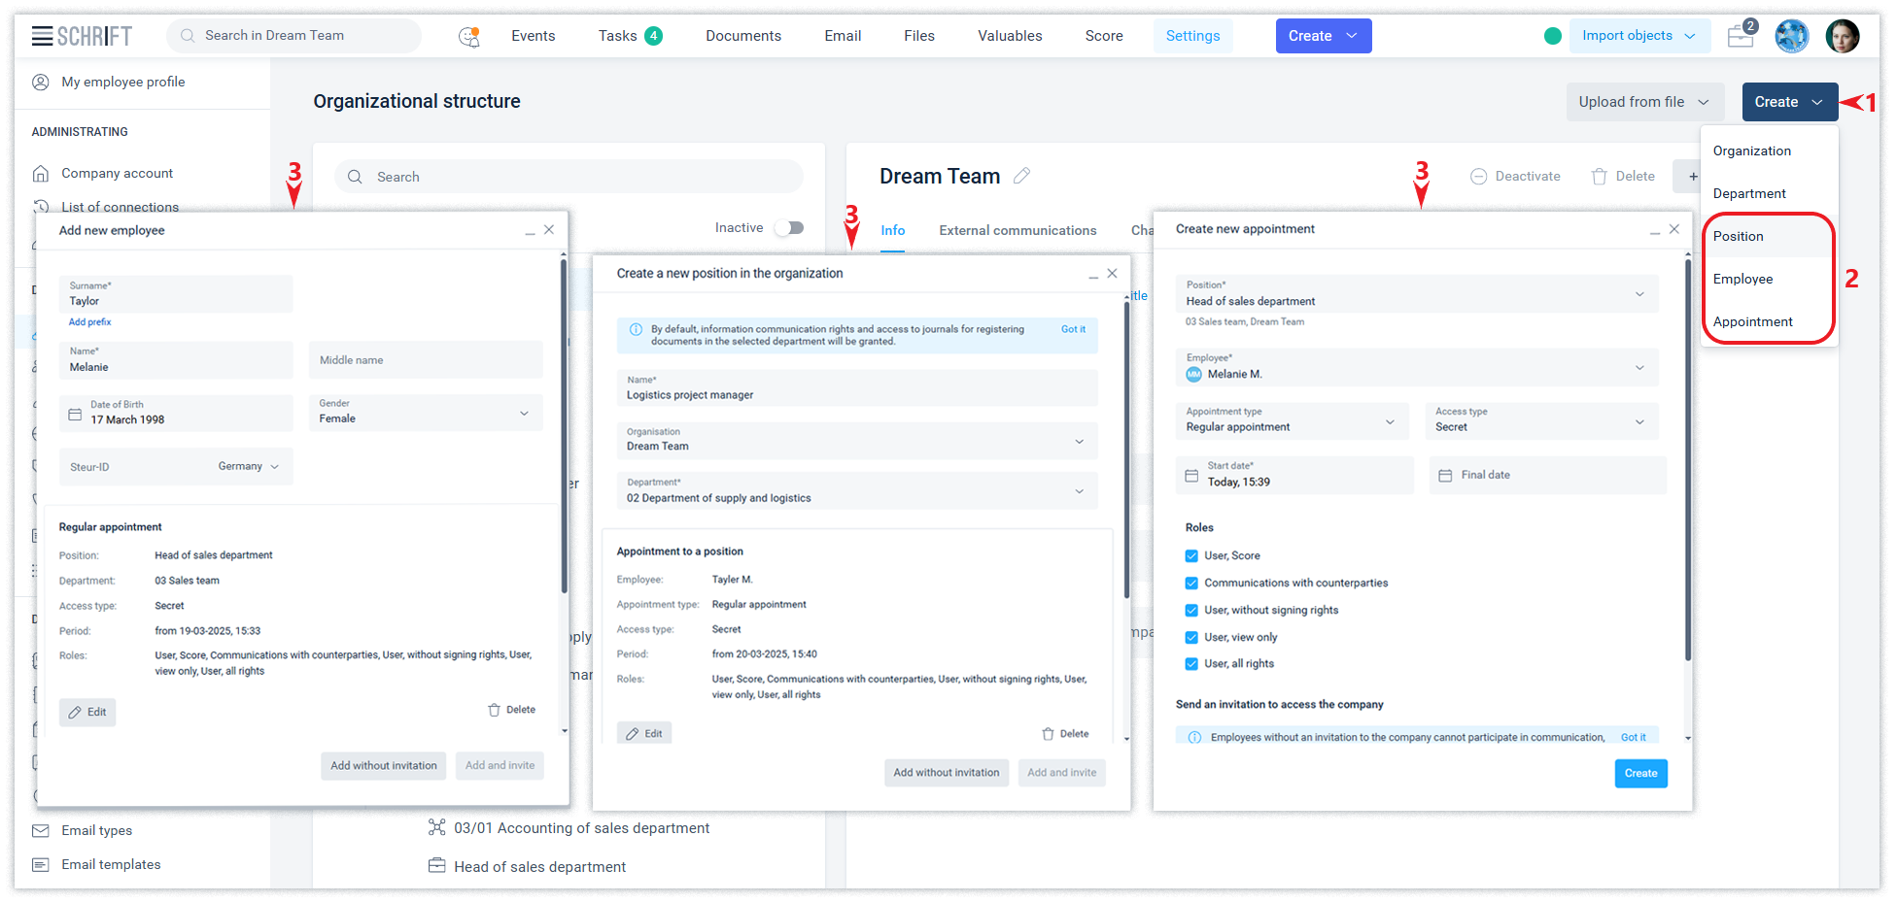Click the Search in Dream Team field

tap(296, 36)
